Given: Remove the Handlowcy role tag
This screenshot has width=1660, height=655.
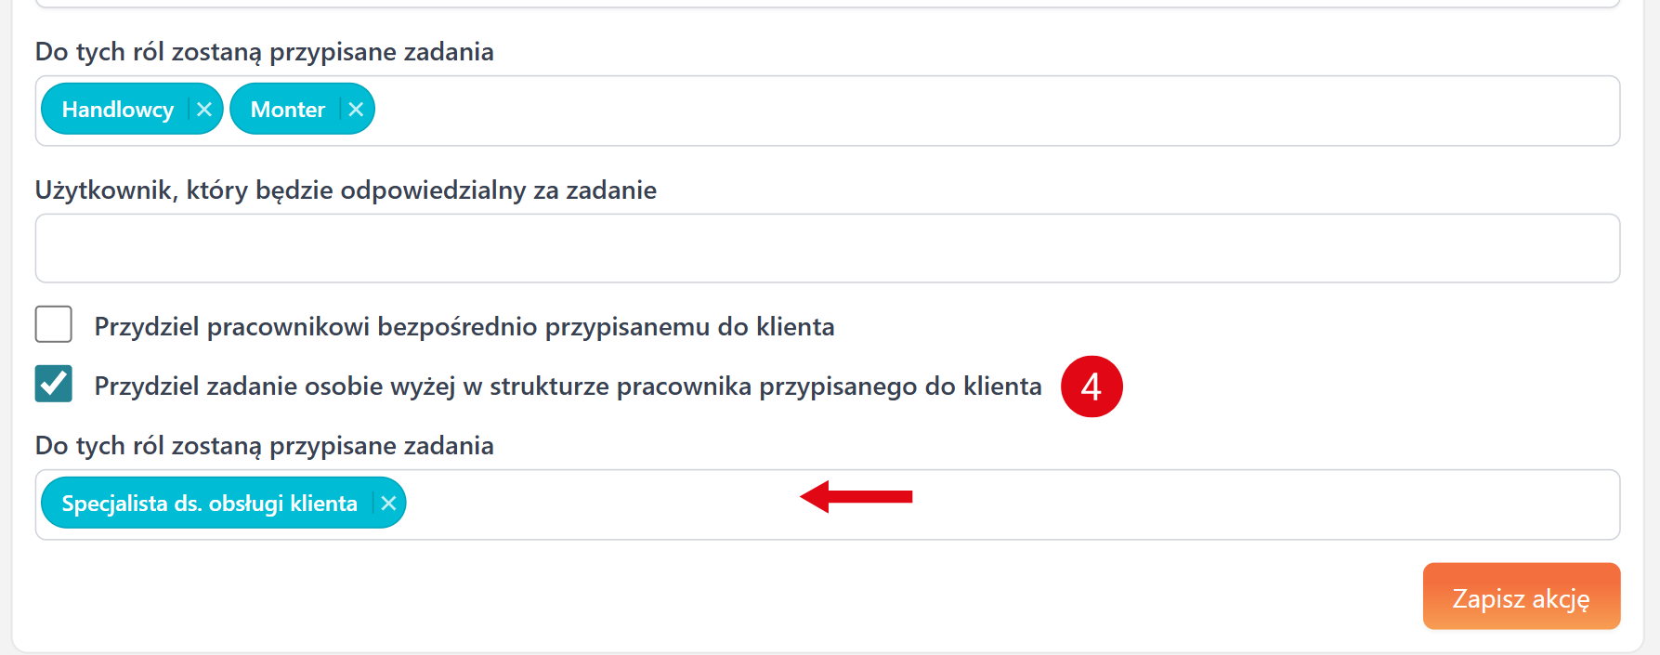Looking at the screenshot, I should coord(204,110).
